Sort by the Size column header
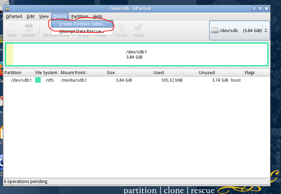This screenshot has width=281, height=194. tap(111, 73)
